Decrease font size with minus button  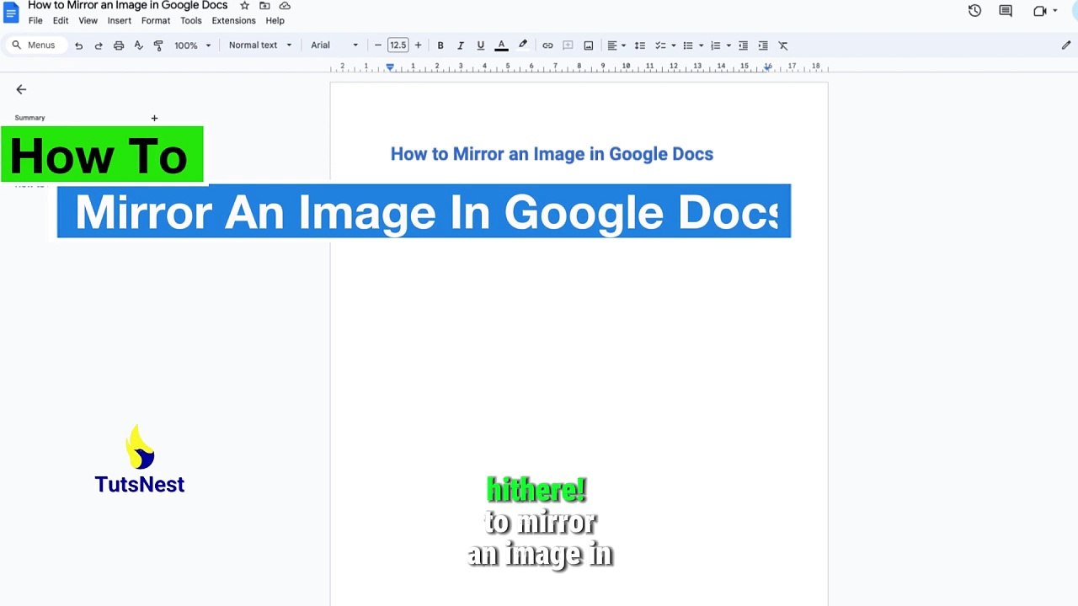377,45
